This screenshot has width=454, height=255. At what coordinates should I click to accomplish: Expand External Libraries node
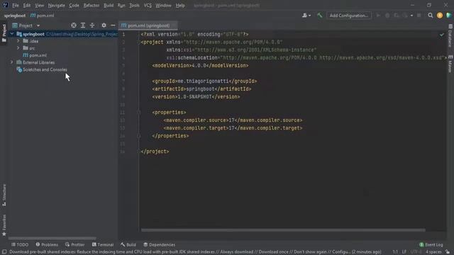pyautogui.click(x=12, y=62)
